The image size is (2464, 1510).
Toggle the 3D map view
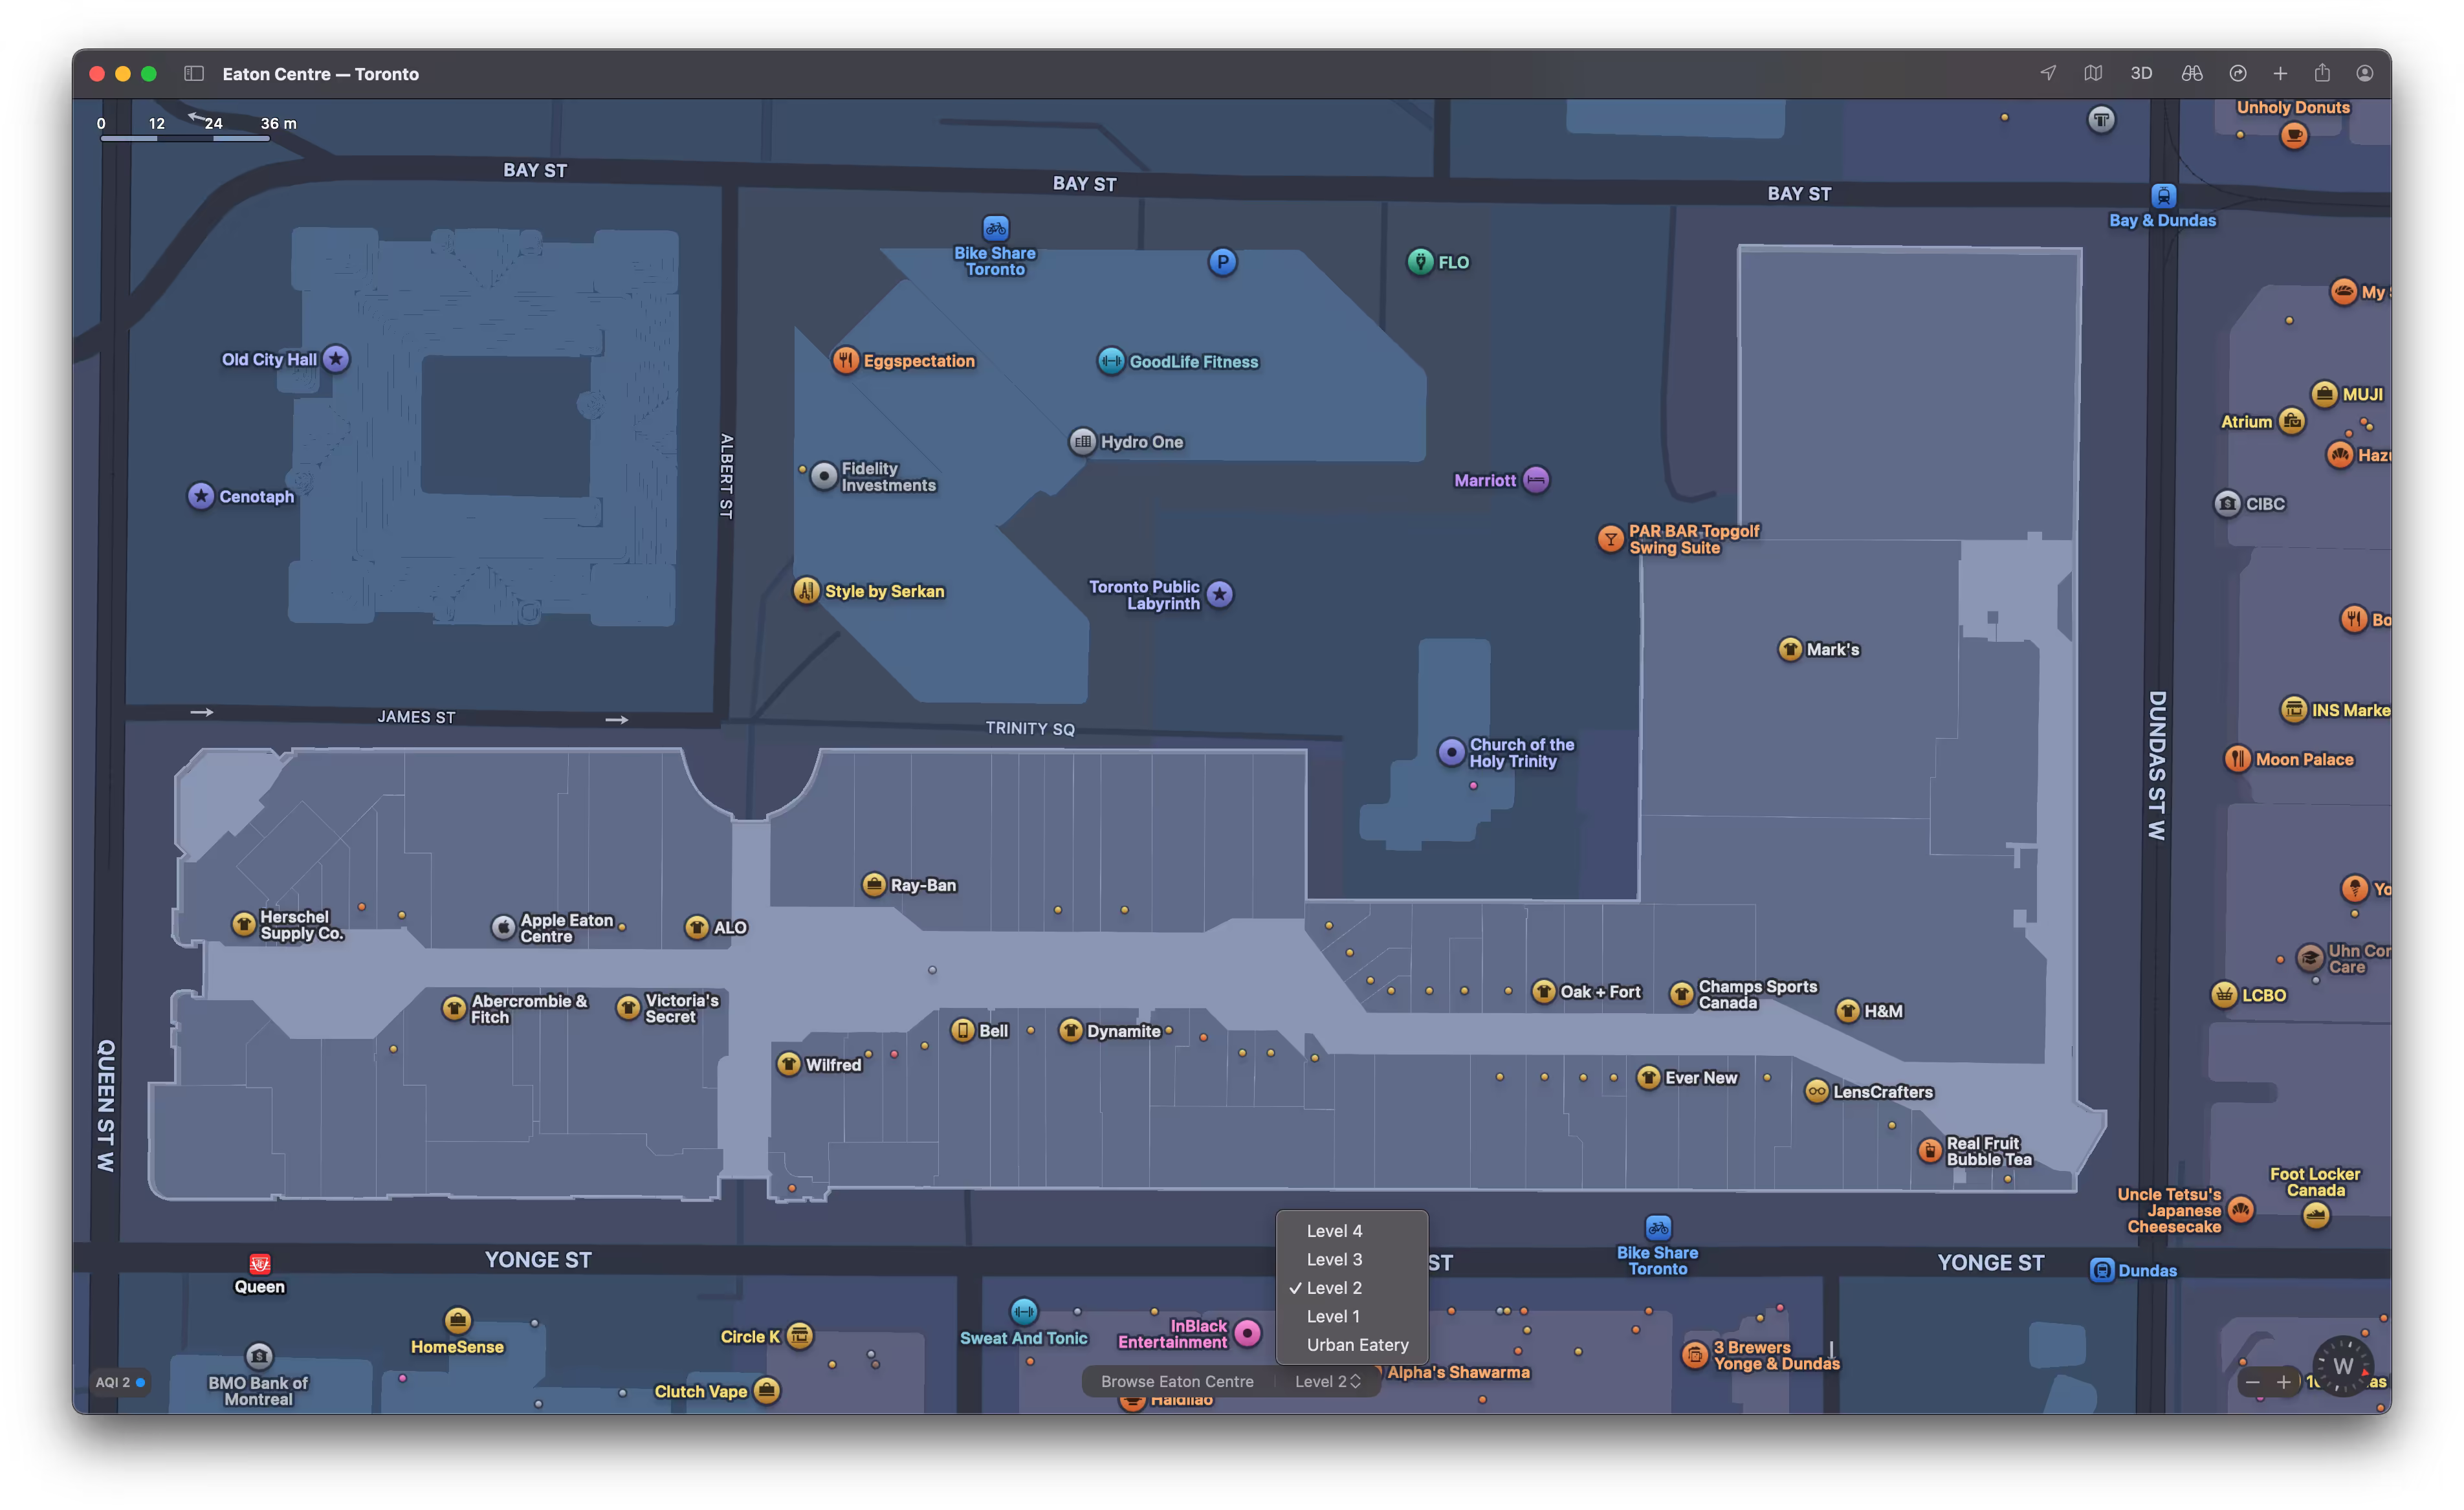click(x=2140, y=73)
